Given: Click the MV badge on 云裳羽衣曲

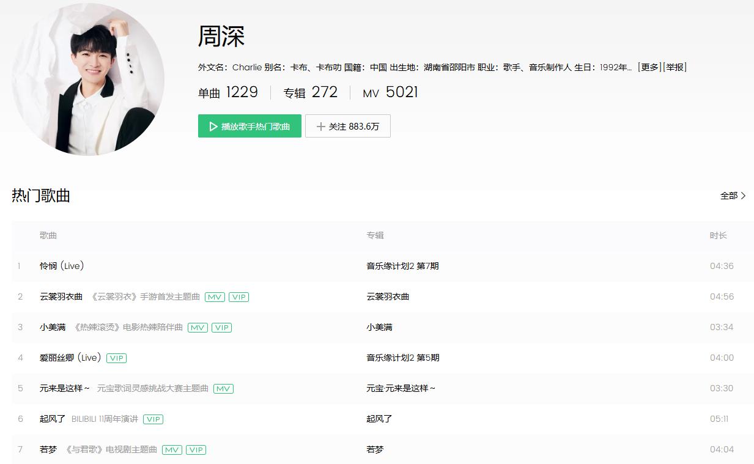Looking at the screenshot, I should [x=214, y=296].
